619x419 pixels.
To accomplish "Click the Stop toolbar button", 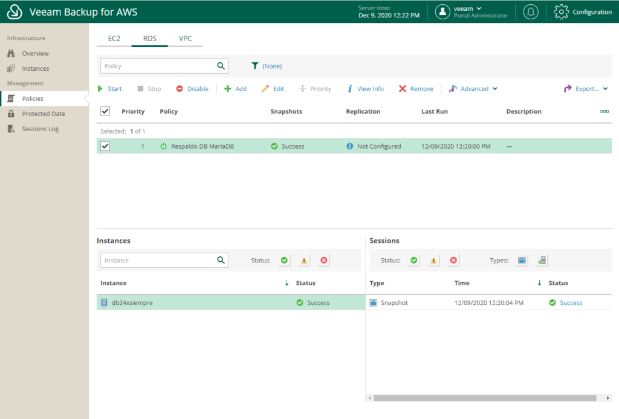I will (149, 89).
